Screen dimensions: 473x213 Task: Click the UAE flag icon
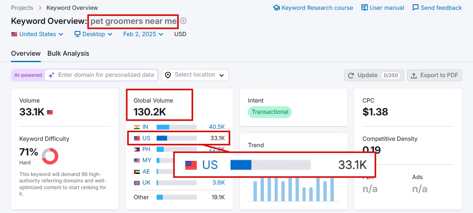[x=137, y=172]
